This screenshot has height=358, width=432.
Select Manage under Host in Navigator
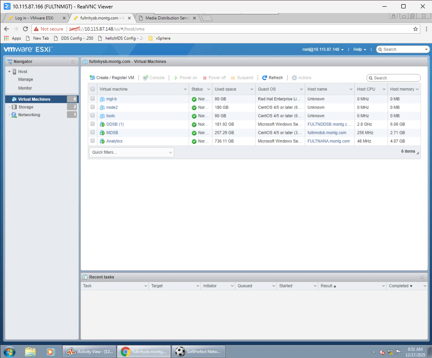(x=26, y=80)
